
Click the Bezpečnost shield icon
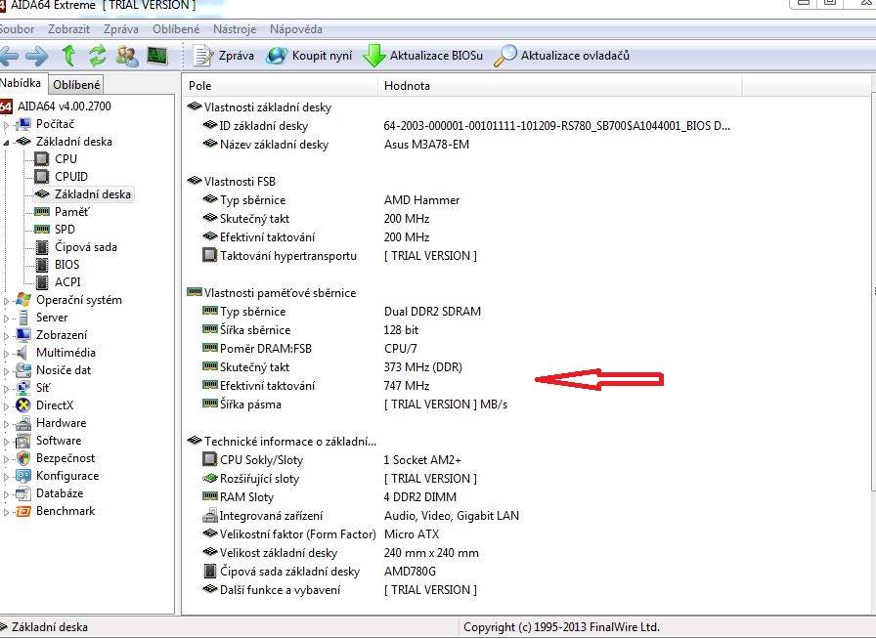click(23, 458)
